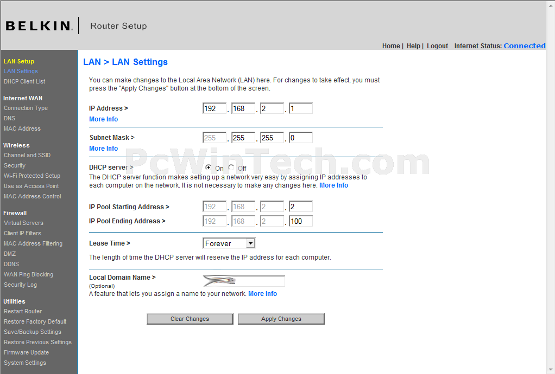555x374 pixels.
Task: Open Channel and SSID settings
Action: point(27,155)
